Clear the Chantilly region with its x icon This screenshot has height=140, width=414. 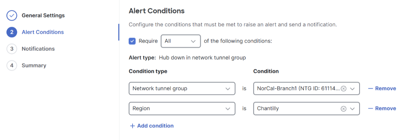click(343, 109)
